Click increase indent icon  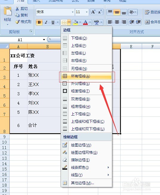point(138,22)
